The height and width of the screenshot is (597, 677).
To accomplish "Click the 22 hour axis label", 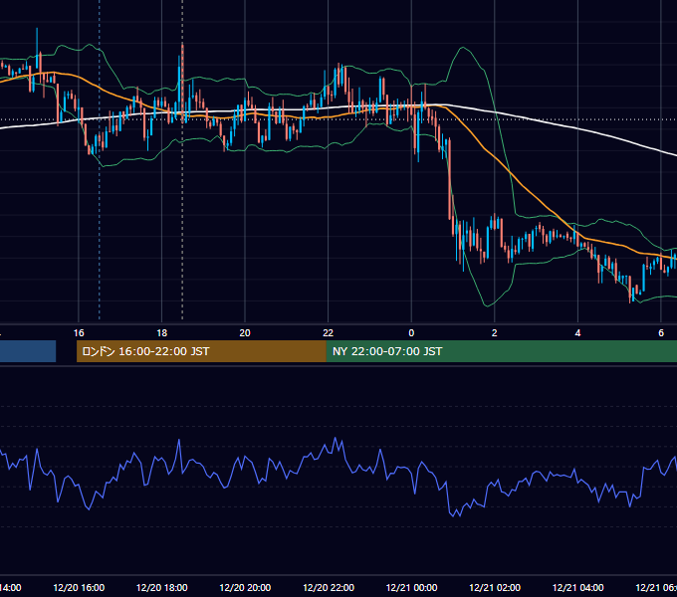I will tap(329, 332).
